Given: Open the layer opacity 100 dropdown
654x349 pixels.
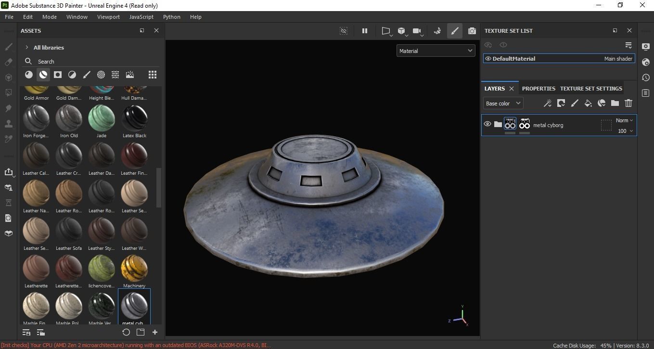Looking at the screenshot, I should 625,131.
